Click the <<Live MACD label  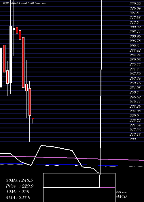[x=121, y=194]
